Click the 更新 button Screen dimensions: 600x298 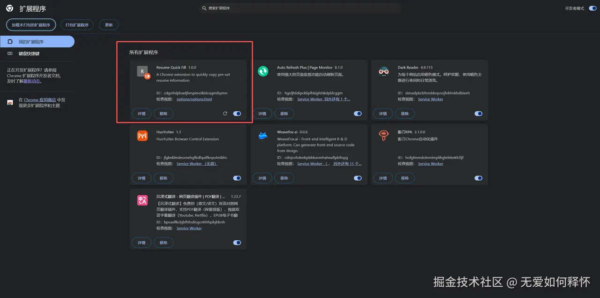109,25
